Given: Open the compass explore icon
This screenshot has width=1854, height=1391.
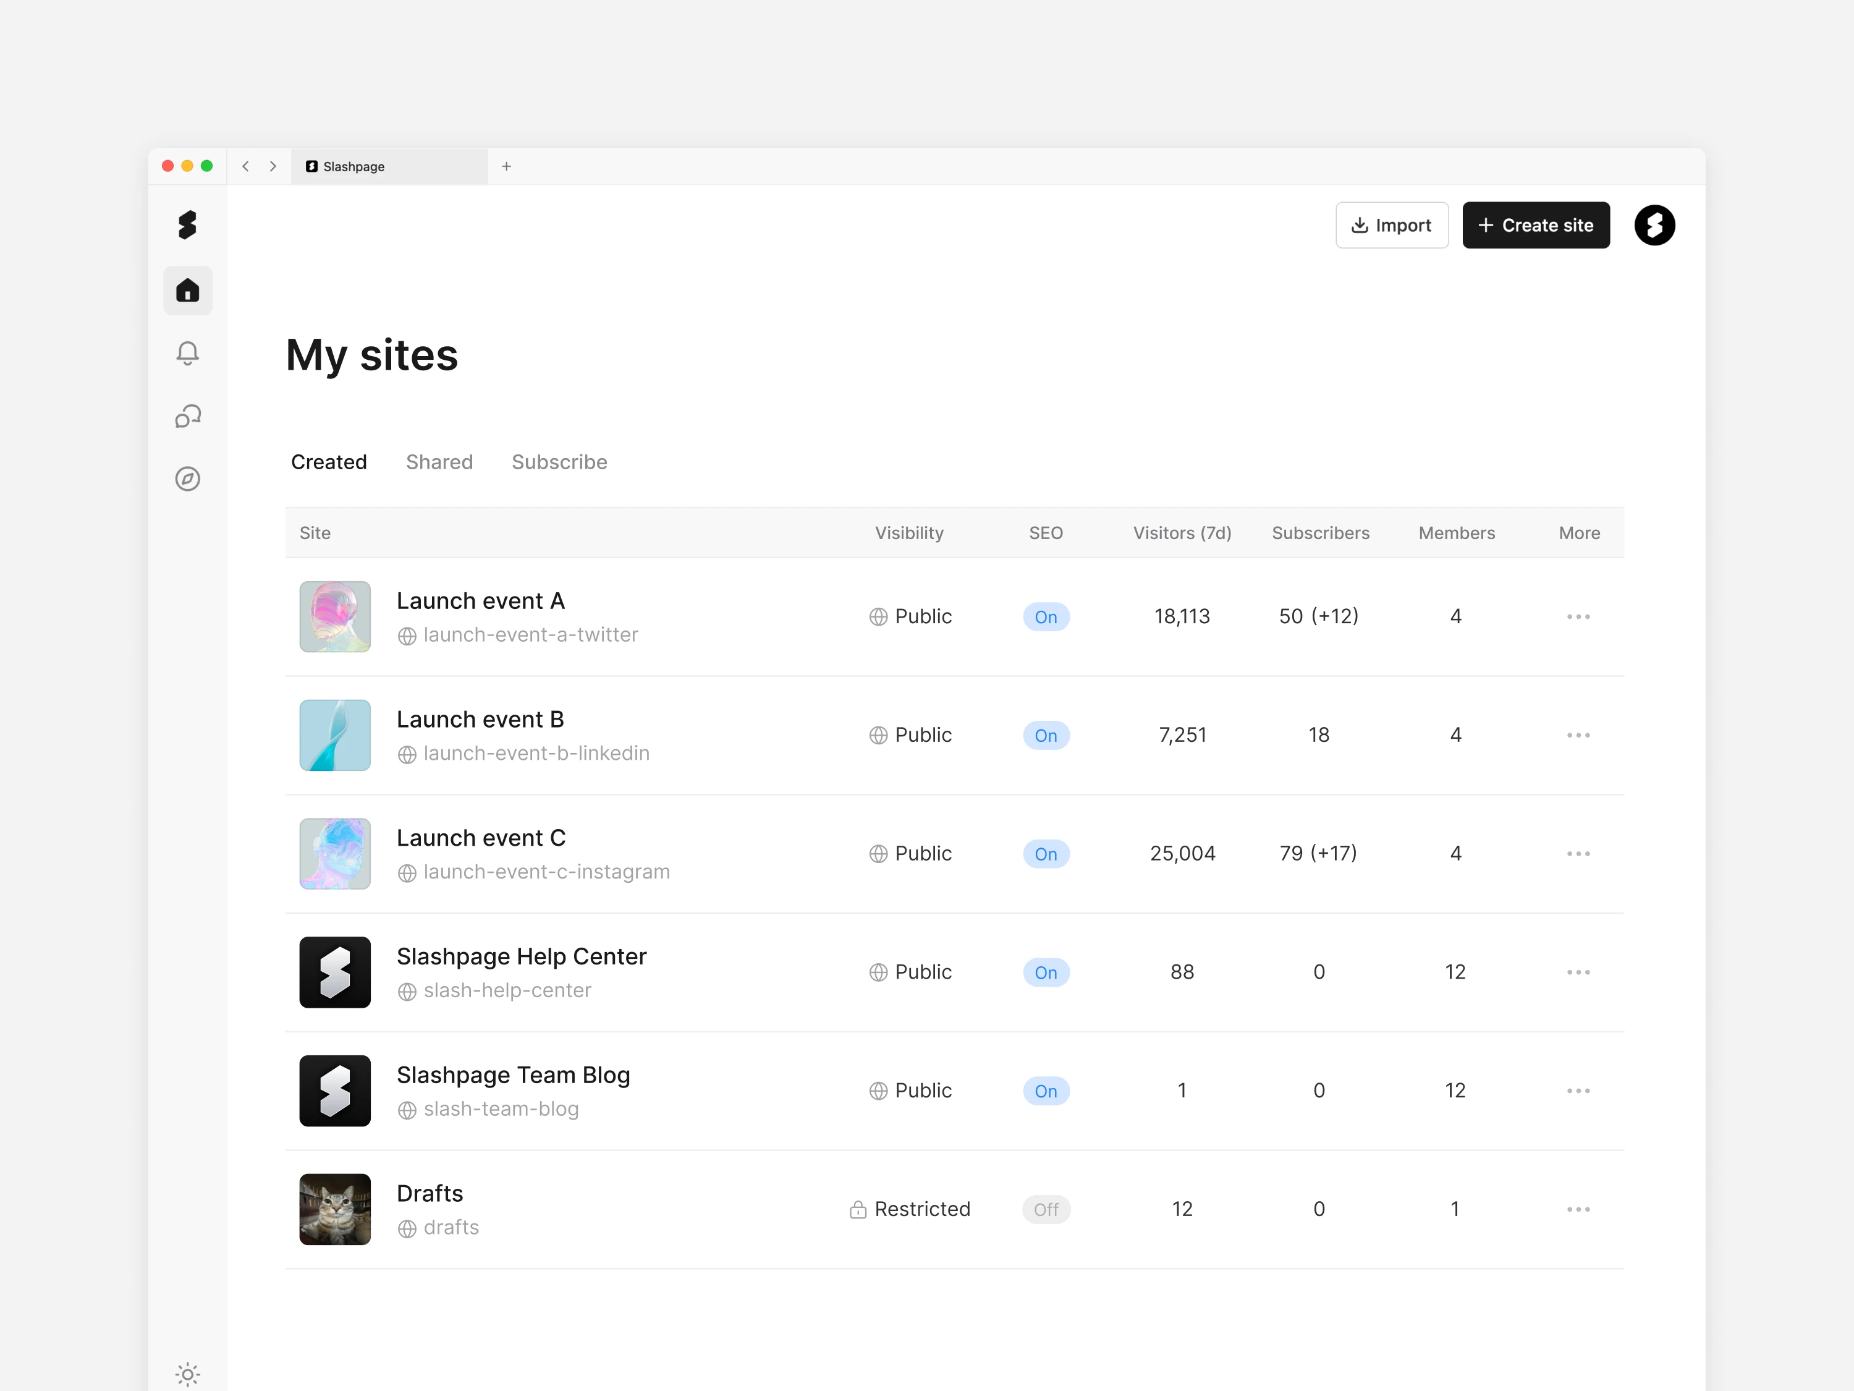Looking at the screenshot, I should coord(188,479).
